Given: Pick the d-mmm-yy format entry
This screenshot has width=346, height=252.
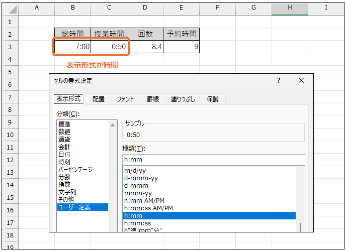Looking at the screenshot, I should [141, 178].
